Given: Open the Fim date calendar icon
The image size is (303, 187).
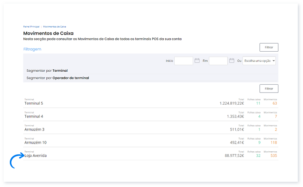Looking at the screenshot, I should pyautogui.click(x=231, y=61).
